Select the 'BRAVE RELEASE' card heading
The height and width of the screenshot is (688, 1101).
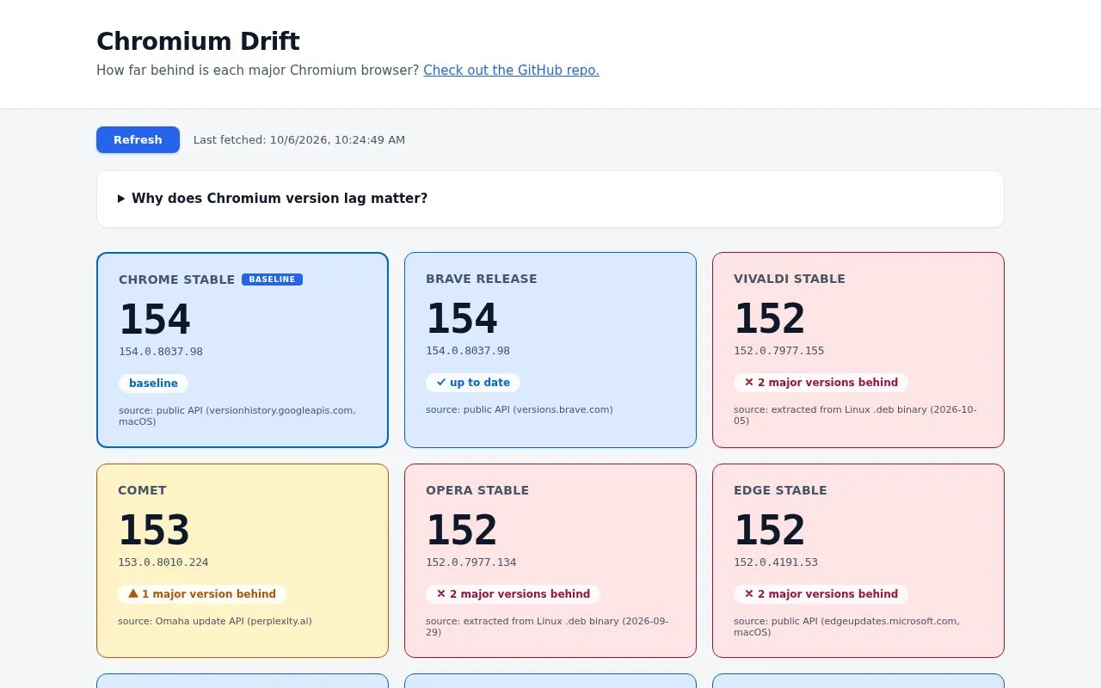click(482, 279)
